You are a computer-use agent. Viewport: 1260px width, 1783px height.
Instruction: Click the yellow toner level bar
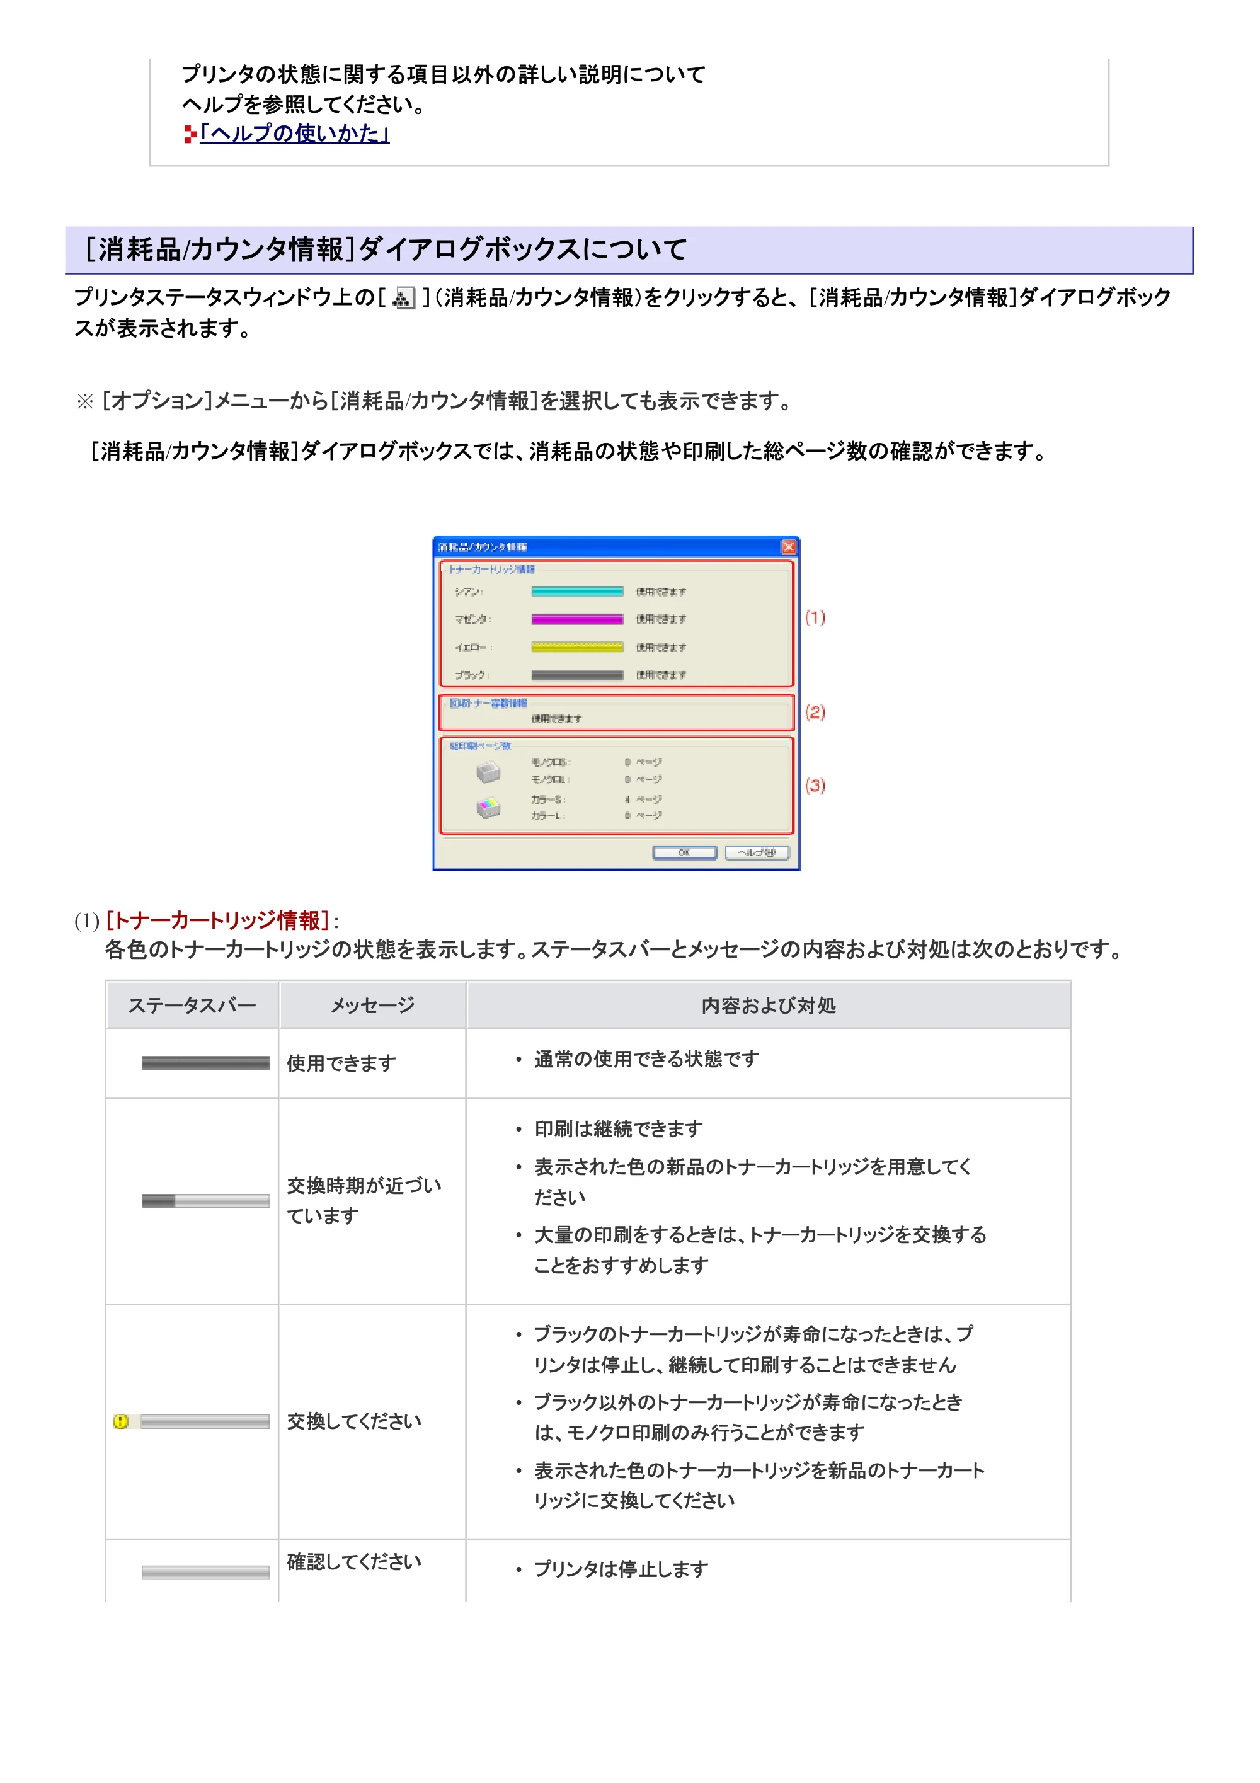click(577, 648)
